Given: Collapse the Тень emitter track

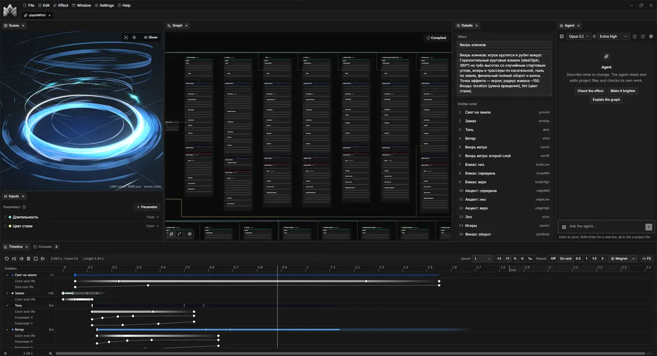Looking at the screenshot, I should 7,305.
